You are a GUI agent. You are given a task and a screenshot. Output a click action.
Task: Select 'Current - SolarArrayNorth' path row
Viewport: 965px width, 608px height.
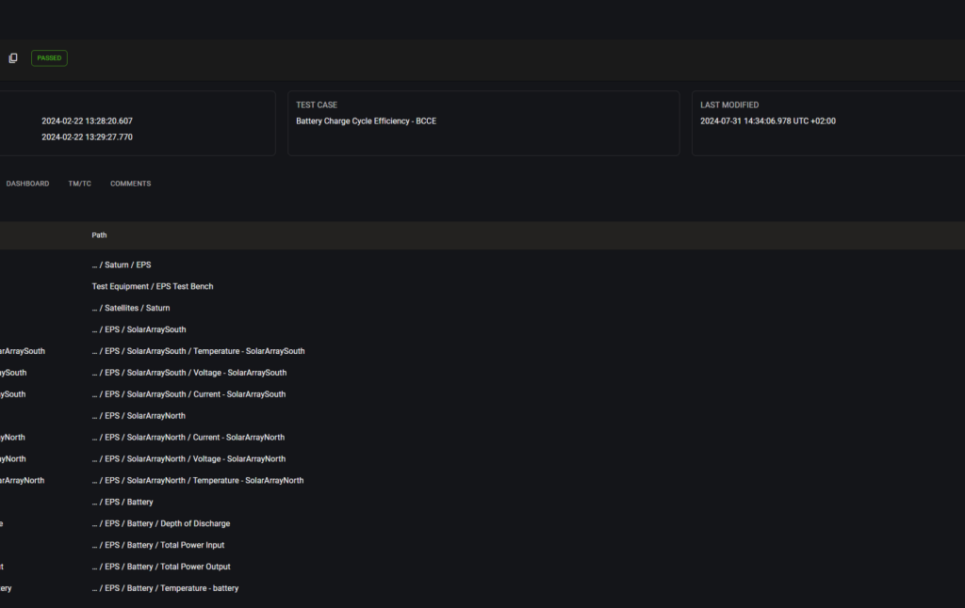point(482,437)
